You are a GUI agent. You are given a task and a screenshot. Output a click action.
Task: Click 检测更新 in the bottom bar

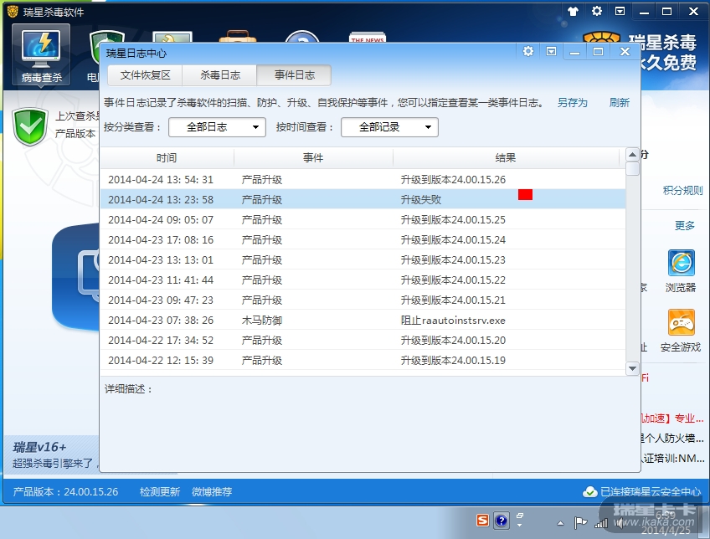(159, 492)
